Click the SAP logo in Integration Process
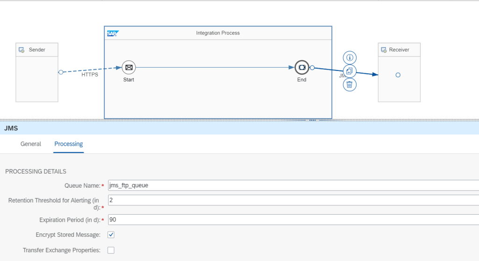 point(112,33)
